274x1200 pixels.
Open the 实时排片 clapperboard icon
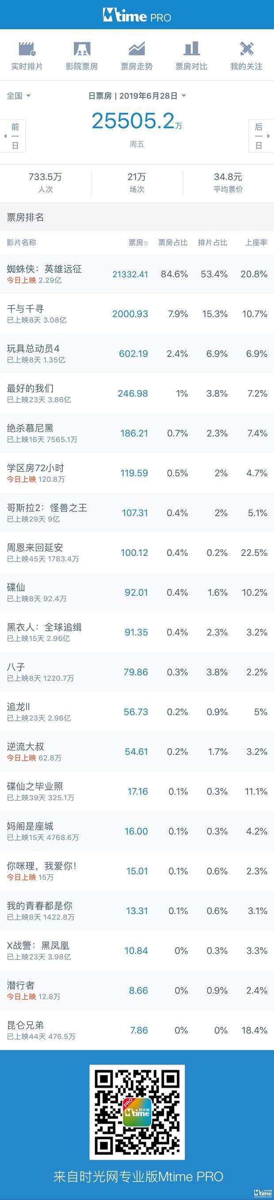coord(27,48)
